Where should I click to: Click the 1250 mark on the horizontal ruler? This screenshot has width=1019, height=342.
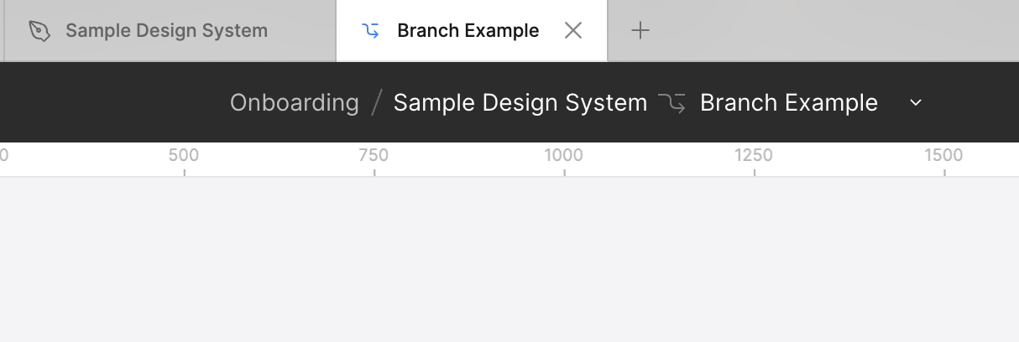pyautogui.click(x=754, y=155)
